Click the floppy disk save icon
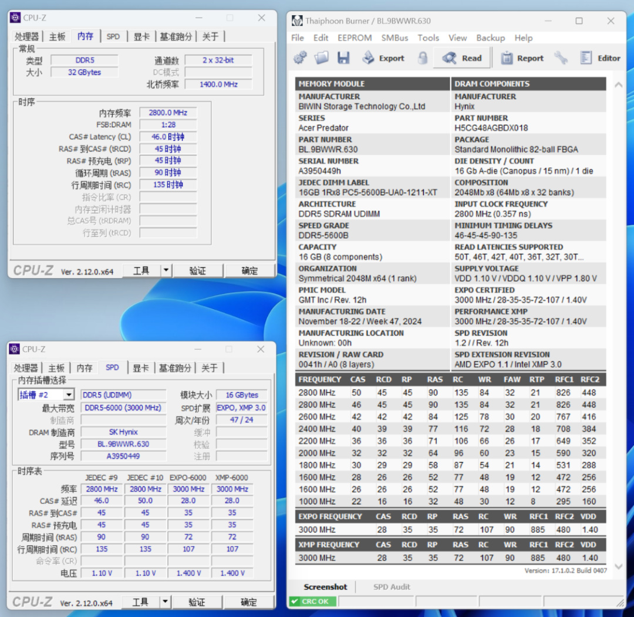 click(343, 58)
